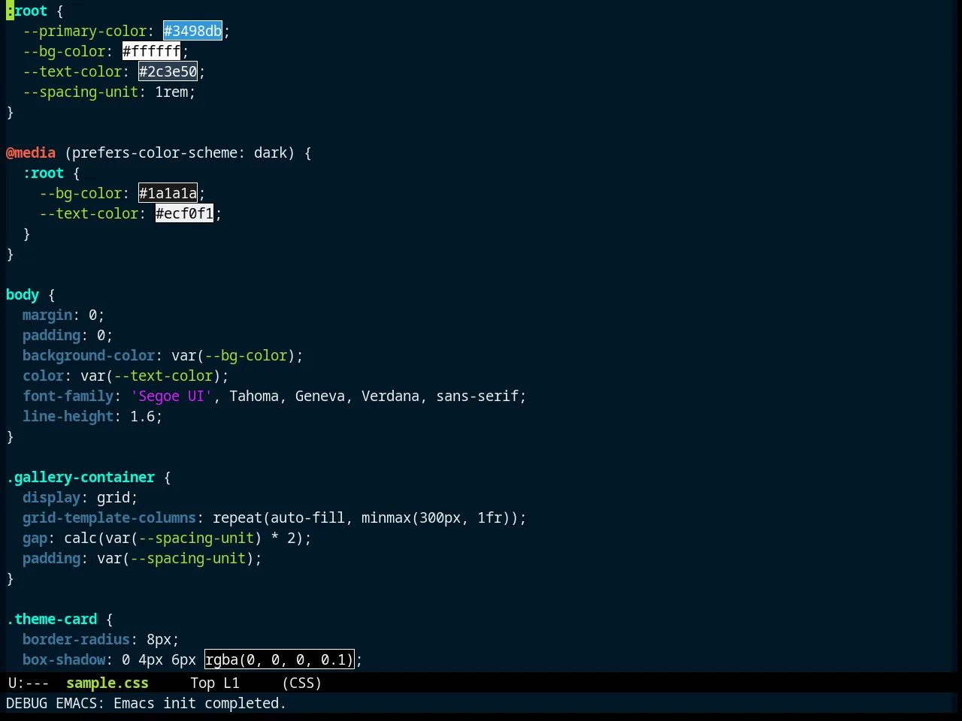
Task: Click the gap property
Action: pyautogui.click(x=35, y=538)
